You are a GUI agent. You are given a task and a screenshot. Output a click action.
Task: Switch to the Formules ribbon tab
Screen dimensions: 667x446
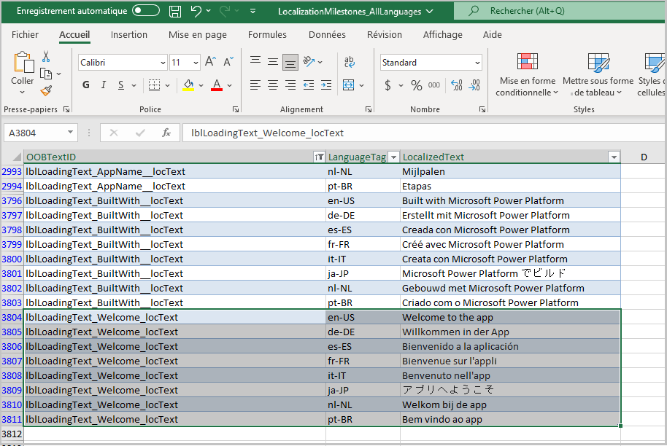point(267,34)
